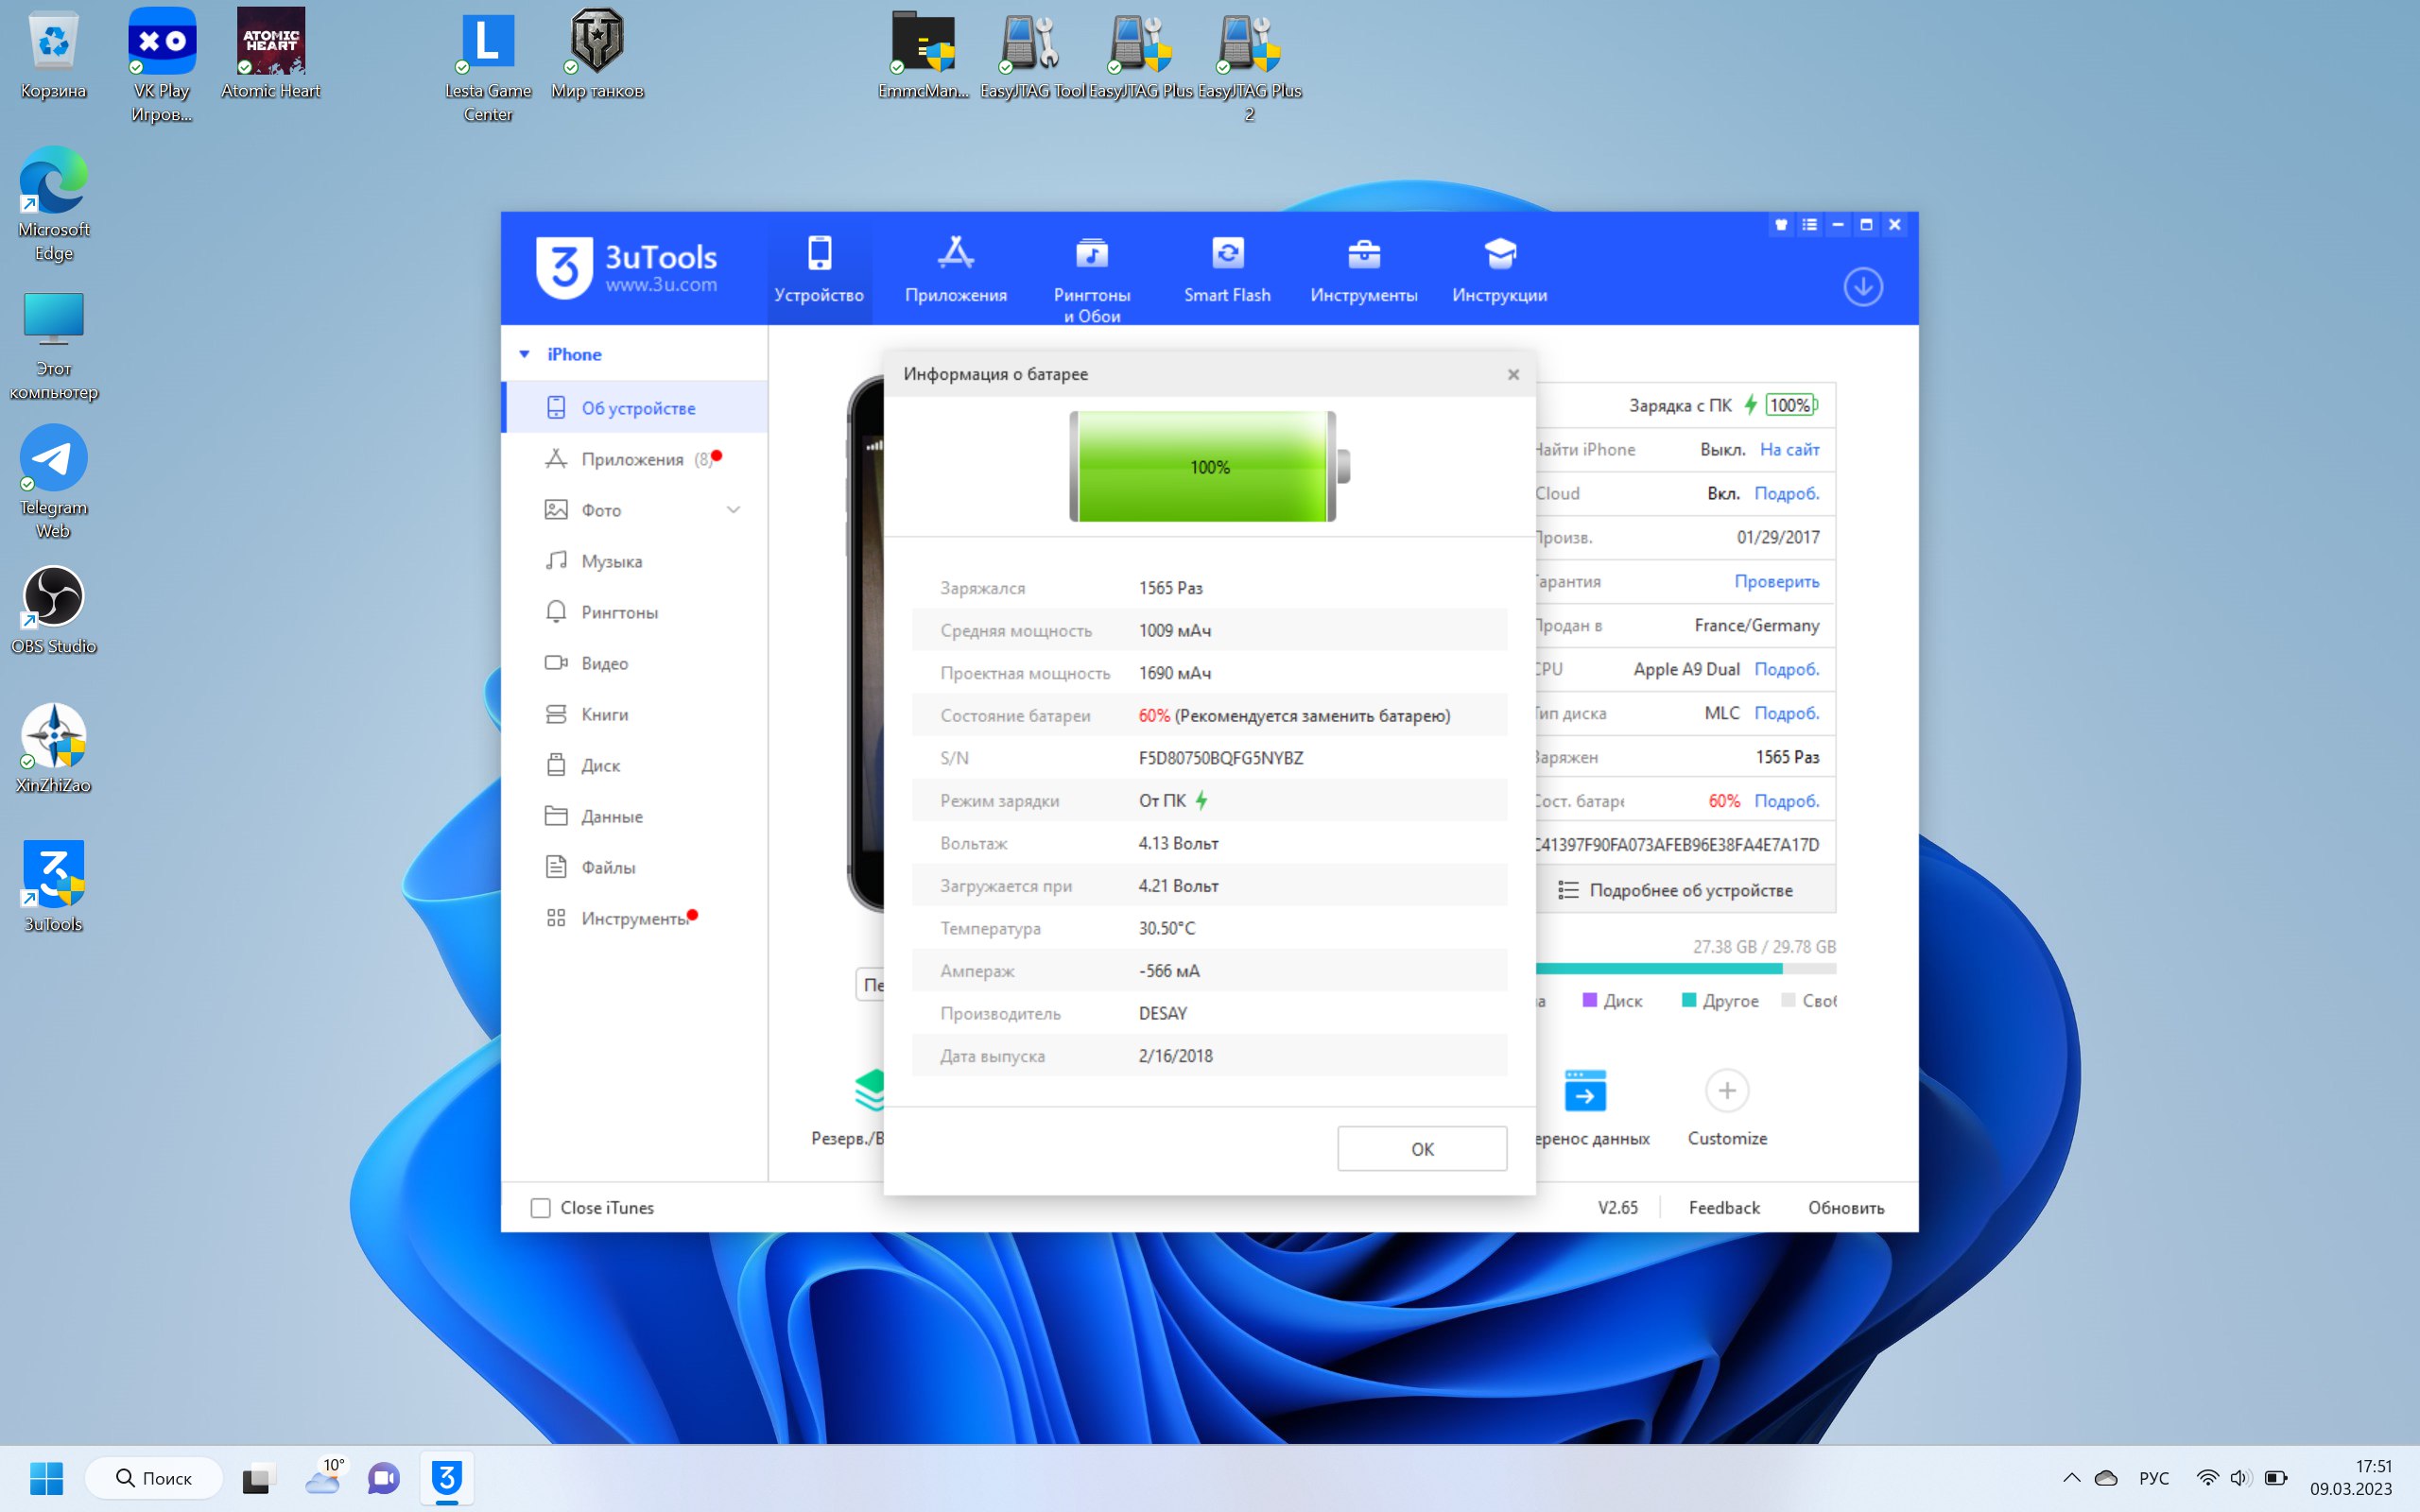
Task: Open battery state Подроб. link
Action: click(1786, 801)
